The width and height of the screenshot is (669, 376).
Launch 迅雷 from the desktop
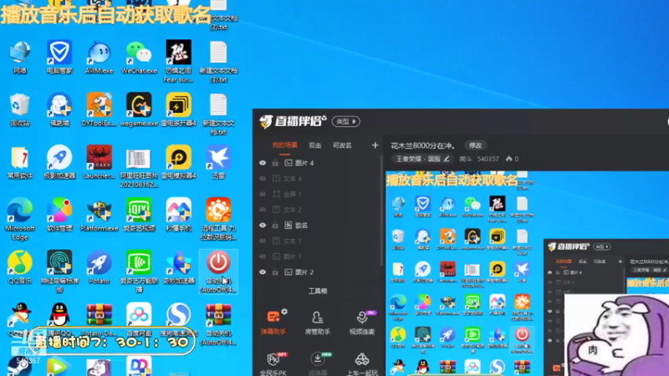(x=218, y=162)
